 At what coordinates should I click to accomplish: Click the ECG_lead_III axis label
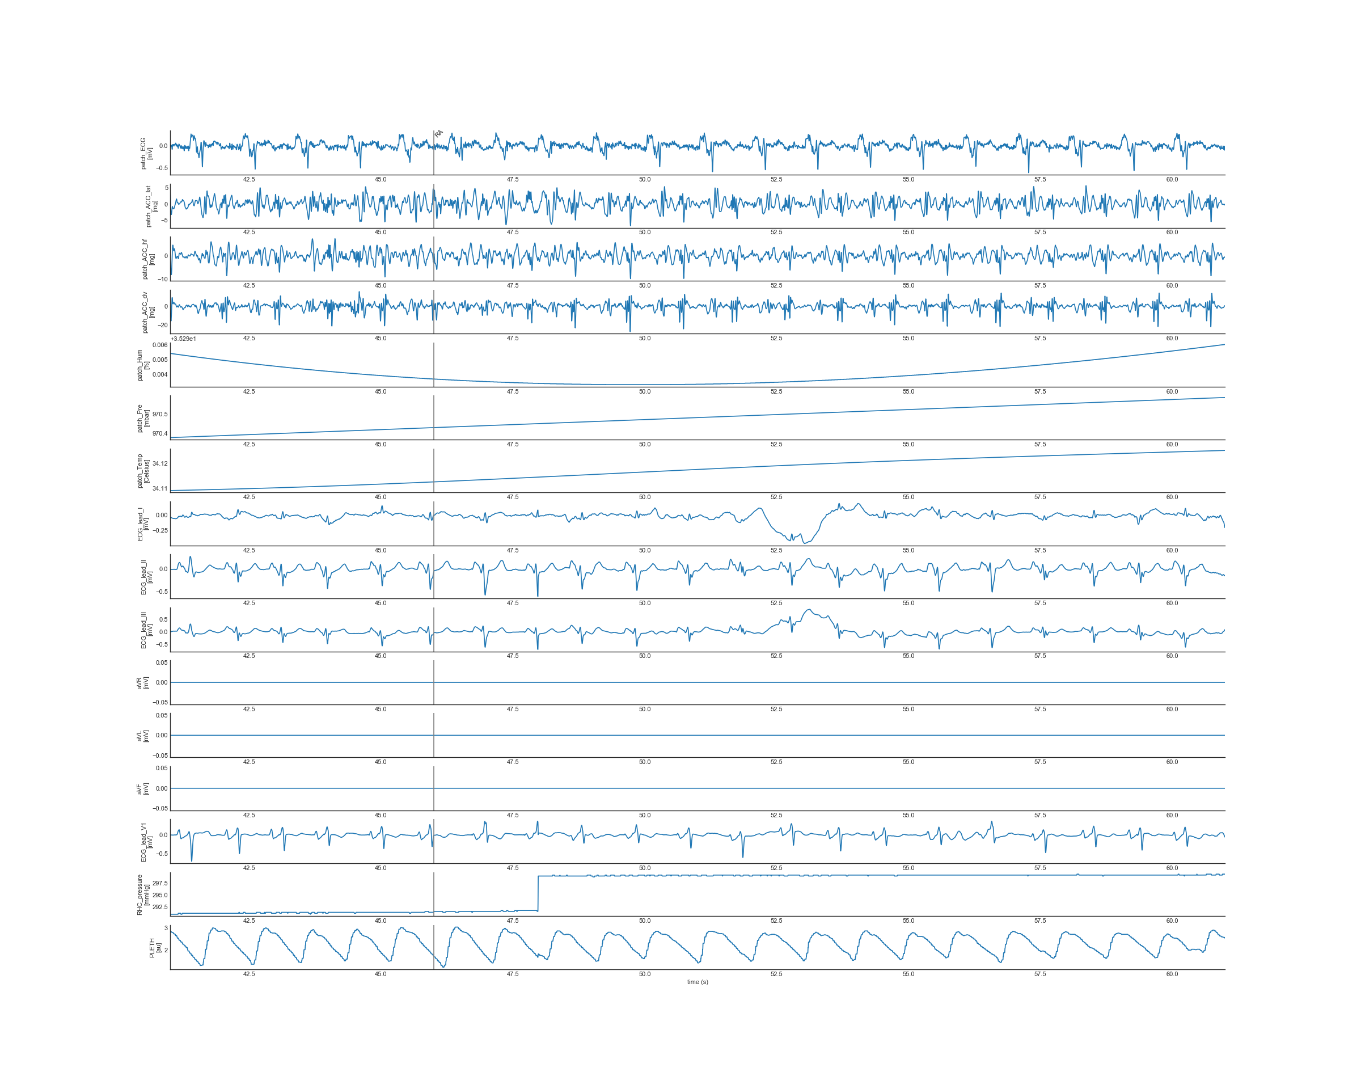point(146,630)
